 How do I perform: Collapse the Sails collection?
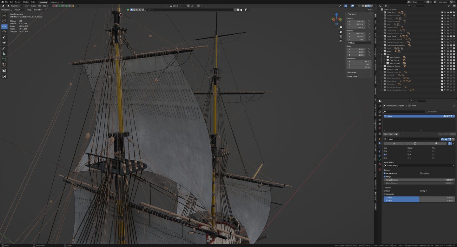pyautogui.click(x=382, y=54)
